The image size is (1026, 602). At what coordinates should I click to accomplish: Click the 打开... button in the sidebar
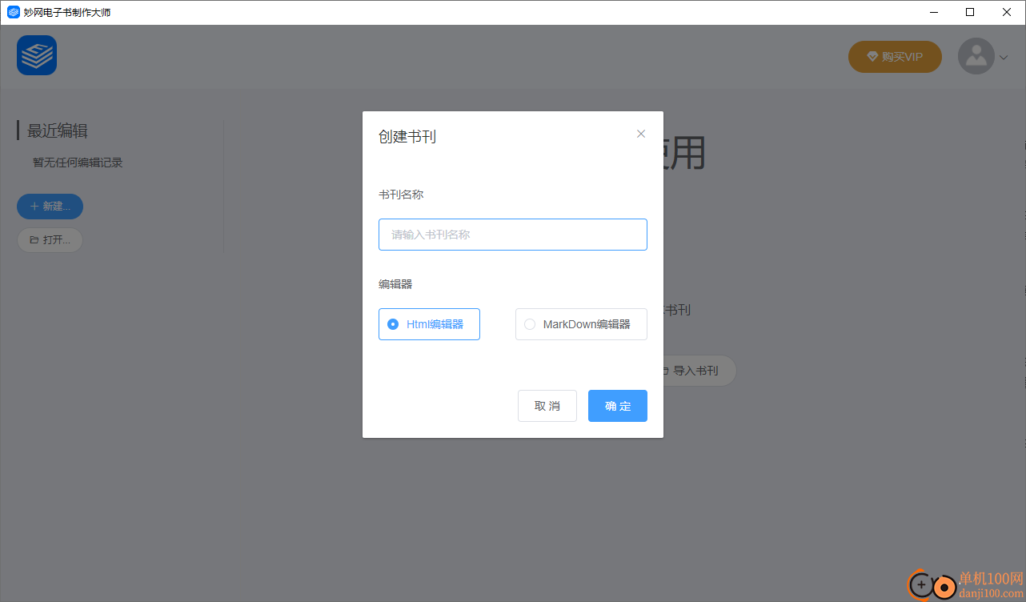point(50,240)
